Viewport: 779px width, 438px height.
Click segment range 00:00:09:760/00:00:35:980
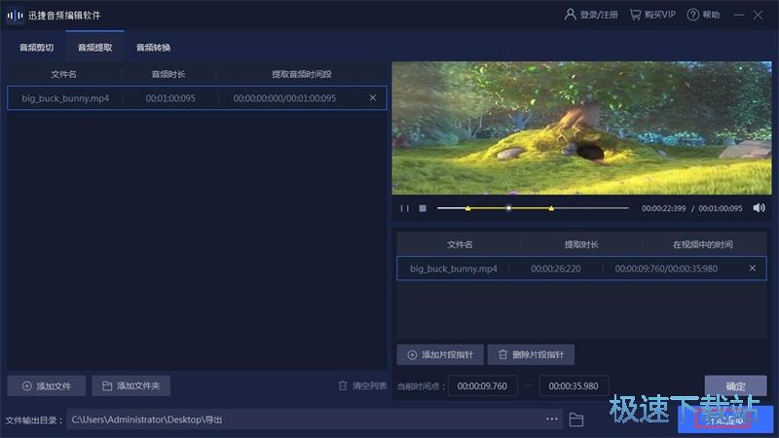point(666,269)
